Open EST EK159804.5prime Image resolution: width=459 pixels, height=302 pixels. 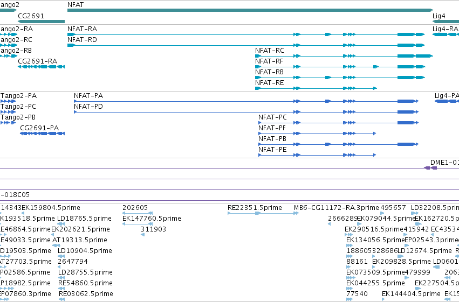(51, 208)
